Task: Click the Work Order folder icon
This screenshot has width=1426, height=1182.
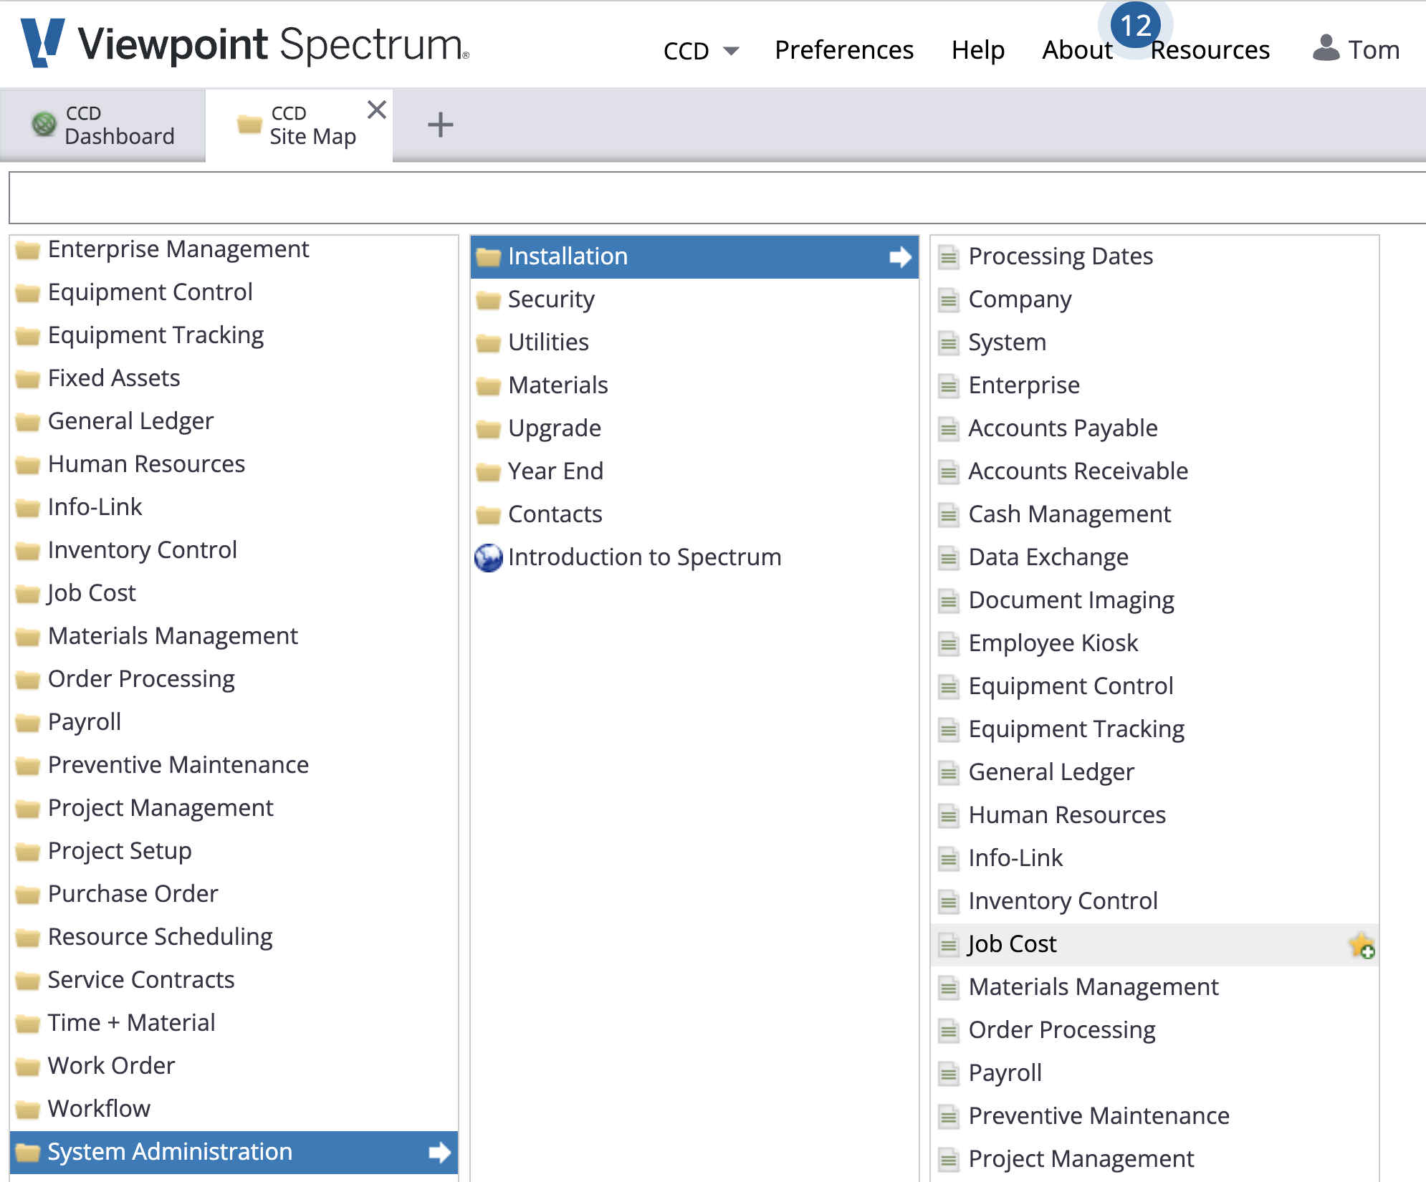Action: [28, 1067]
